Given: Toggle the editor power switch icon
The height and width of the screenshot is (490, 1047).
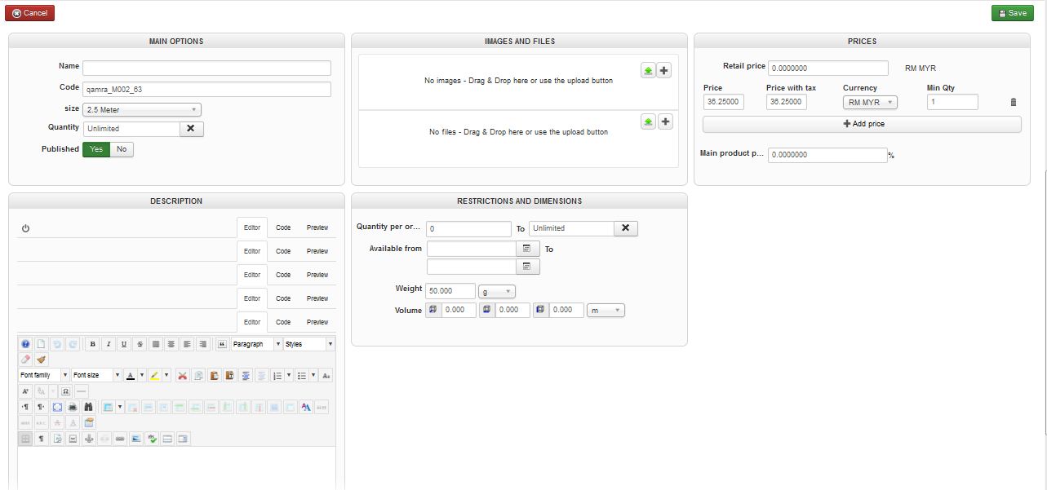Looking at the screenshot, I should [25, 228].
